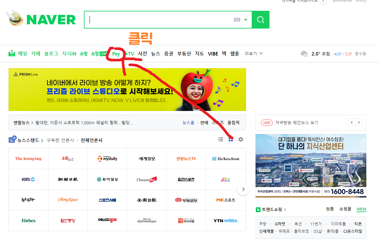Open KBS press logo
Image resolution: width=379 pixels, height=240 pixels.
click(28, 179)
